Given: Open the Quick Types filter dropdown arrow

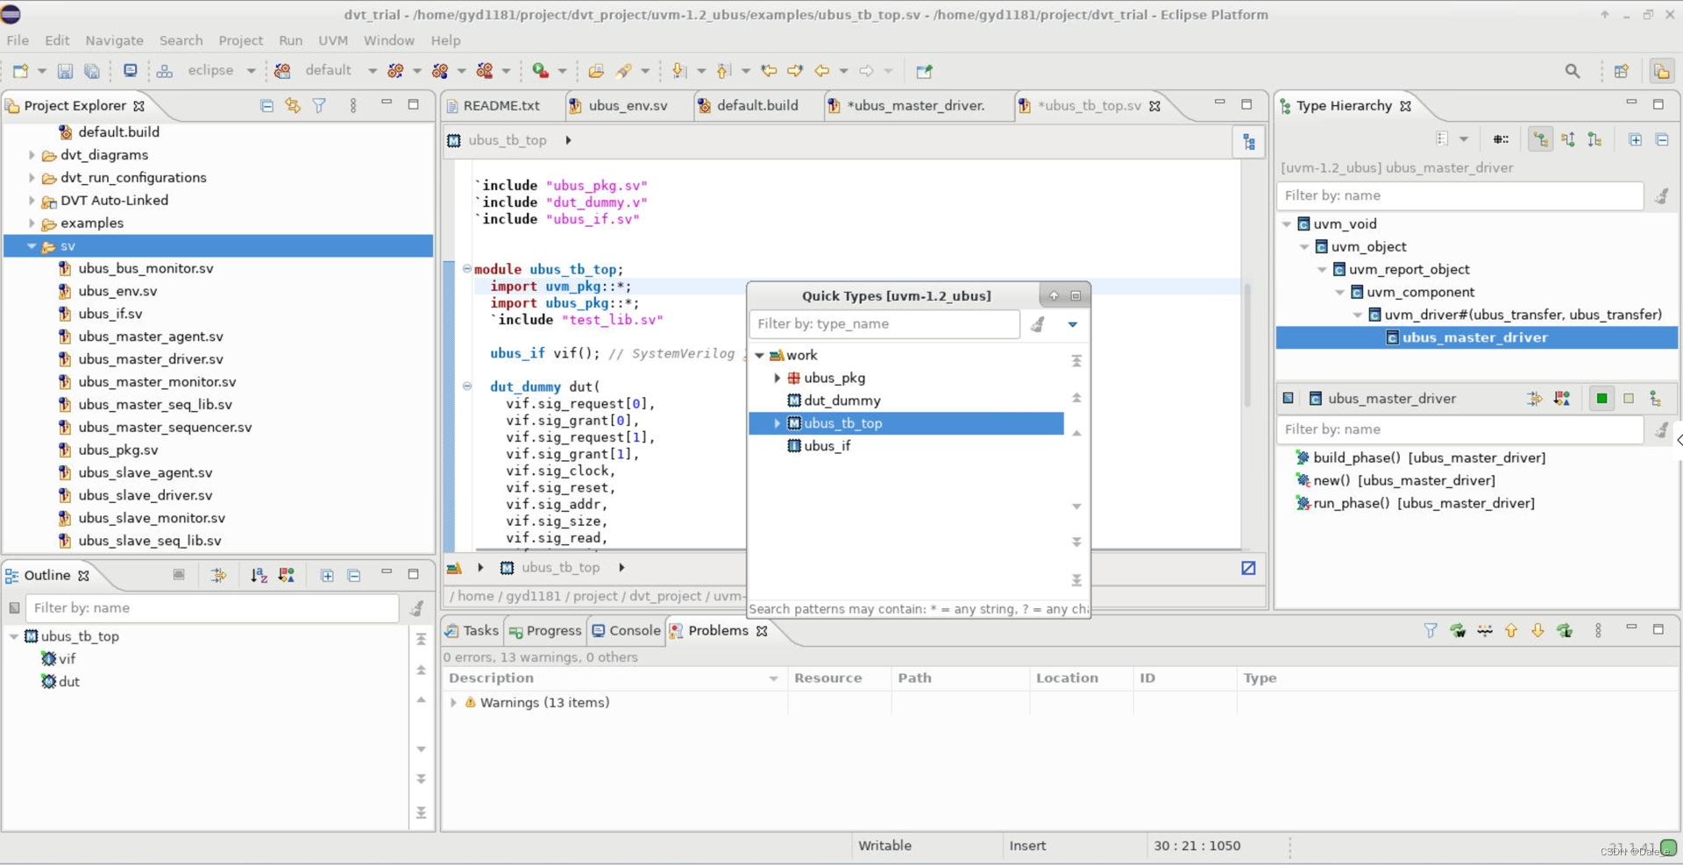Looking at the screenshot, I should [x=1072, y=324].
